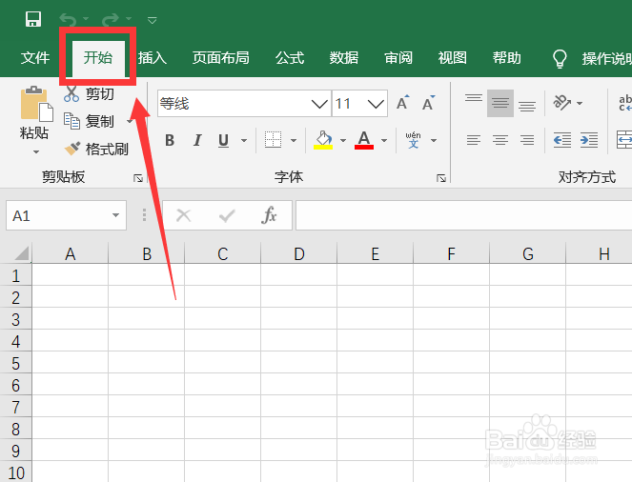Click the Enter checkmark formula bar icon
Viewport: 632px width, 482px height.
(227, 215)
